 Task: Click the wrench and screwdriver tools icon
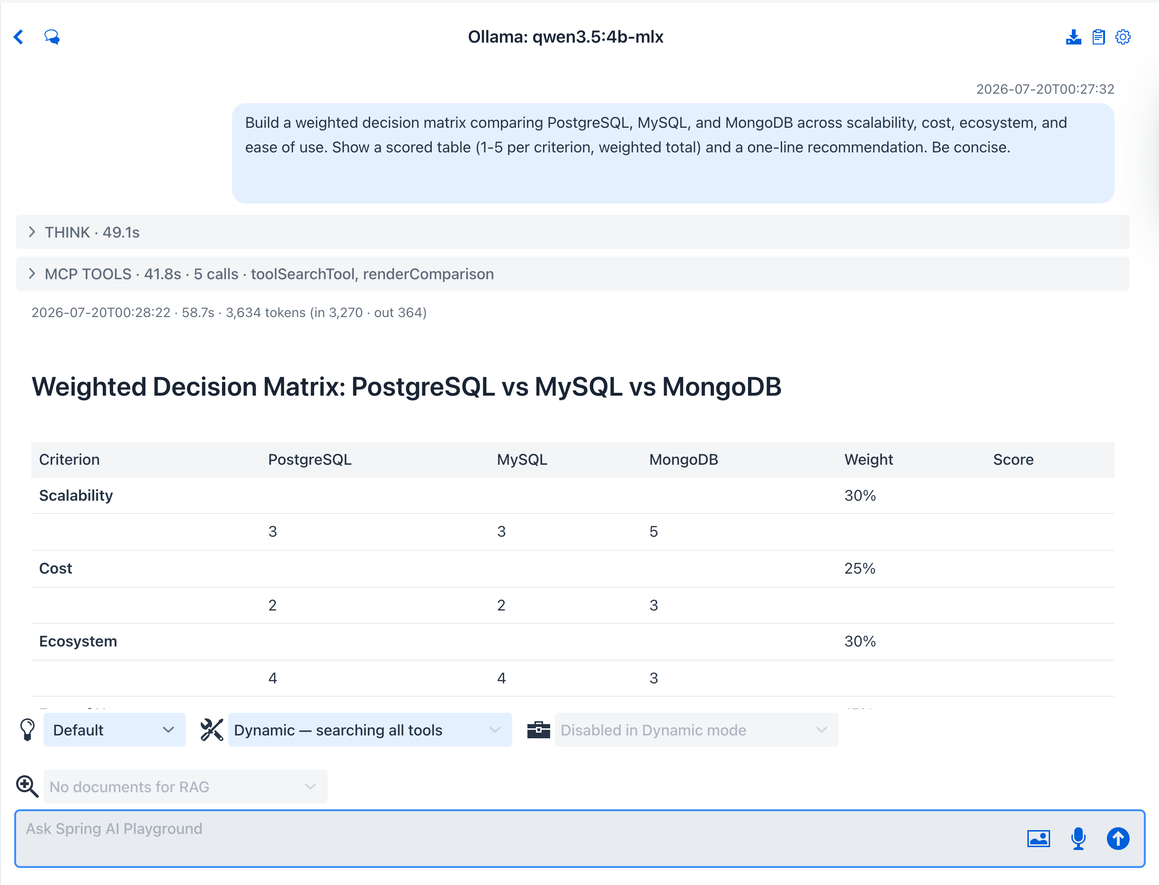click(212, 730)
